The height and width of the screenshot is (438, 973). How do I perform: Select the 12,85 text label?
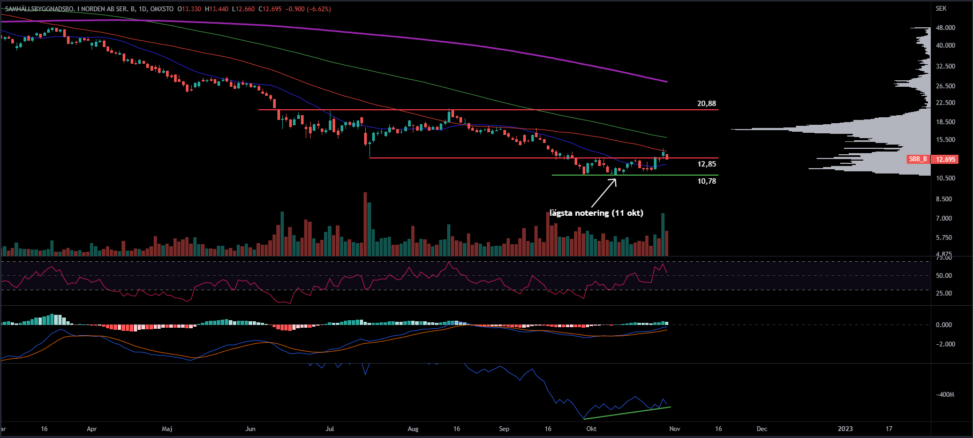pyautogui.click(x=706, y=164)
